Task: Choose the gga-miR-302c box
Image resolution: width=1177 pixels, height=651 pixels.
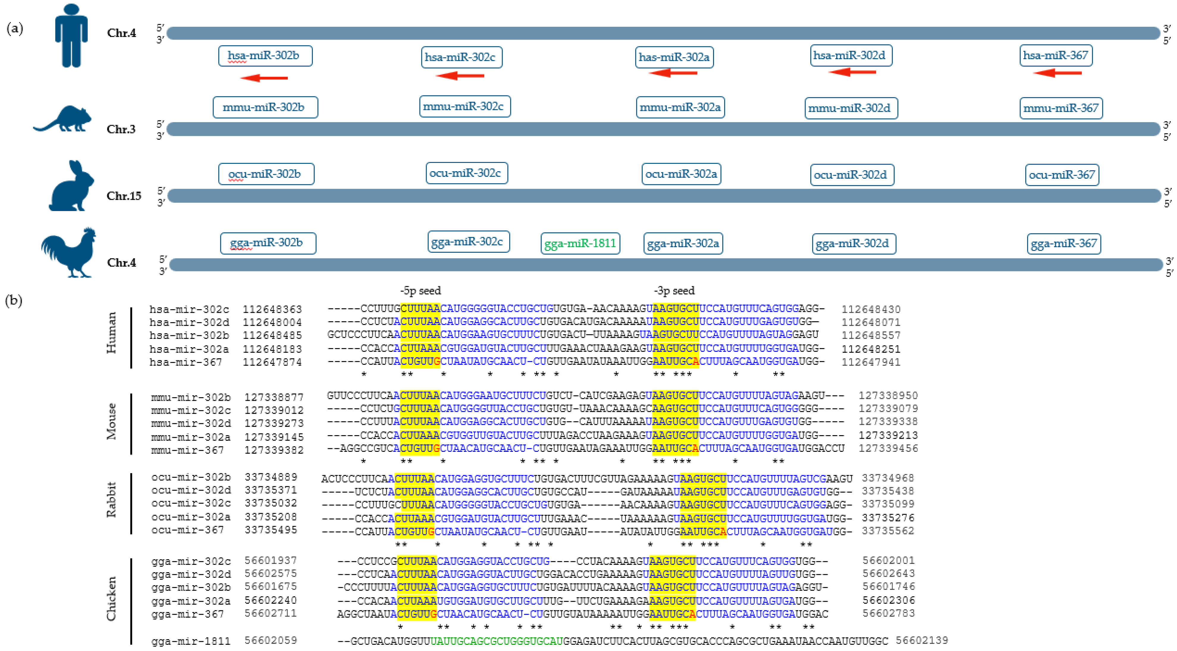Action: tap(469, 242)
